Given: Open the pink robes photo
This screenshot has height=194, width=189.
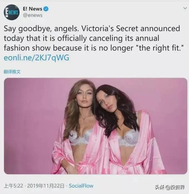Looking at the screenshot, I should [x=96, y=126].
